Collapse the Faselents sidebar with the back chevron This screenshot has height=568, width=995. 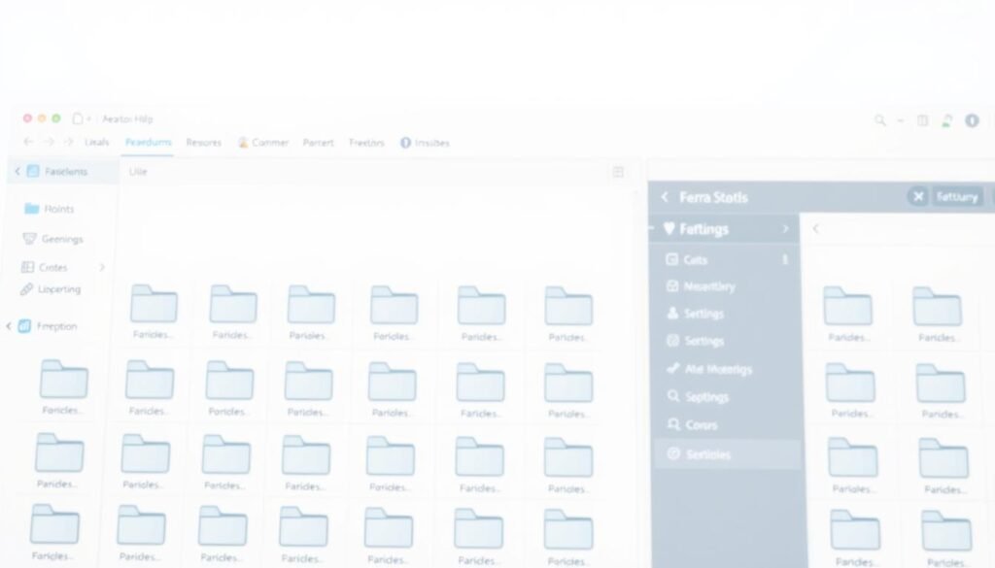[x=17, y=171]
